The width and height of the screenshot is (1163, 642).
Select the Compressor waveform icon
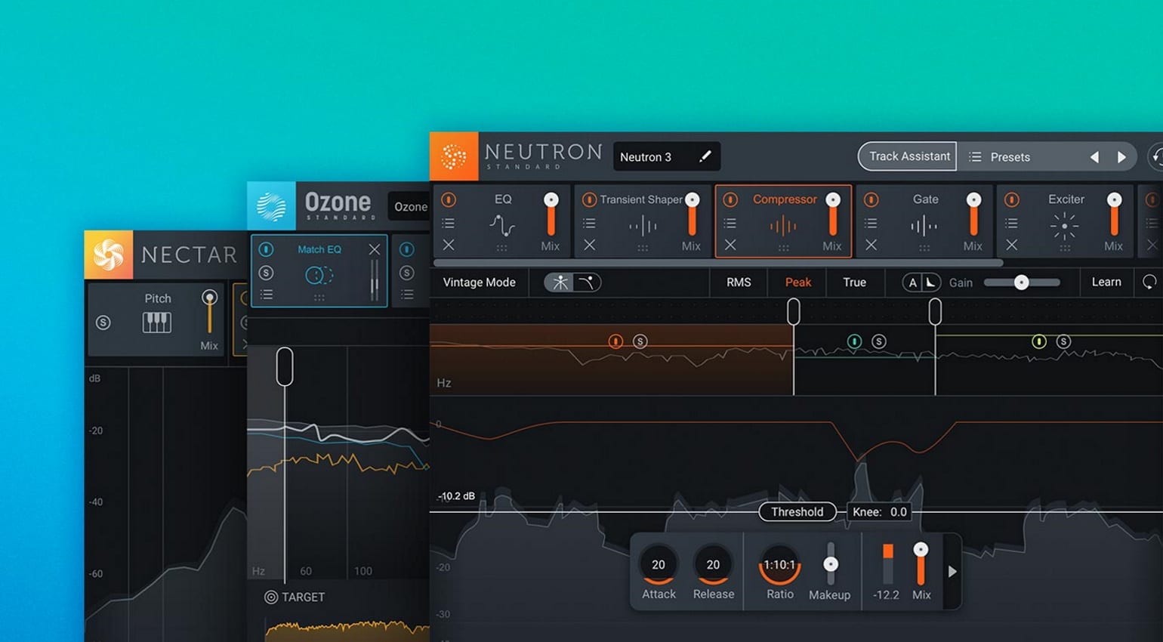coord(783,226)
